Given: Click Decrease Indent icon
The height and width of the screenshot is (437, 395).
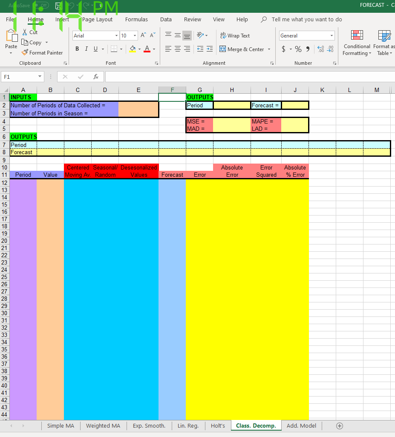Looking at the screenshot, I should [200, 49].
